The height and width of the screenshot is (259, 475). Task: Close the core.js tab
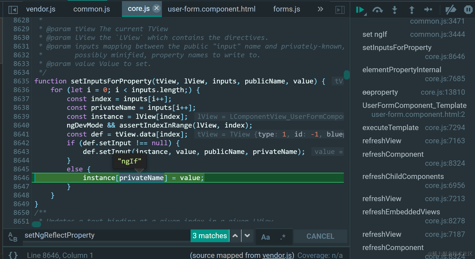tap(157, 8)
